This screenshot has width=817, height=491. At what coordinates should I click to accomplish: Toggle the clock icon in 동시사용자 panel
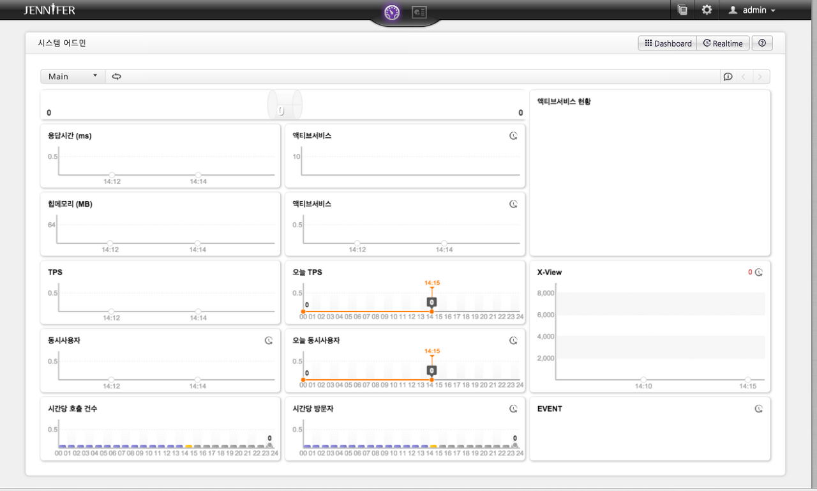pyautogui.click(x=269, y=340)
